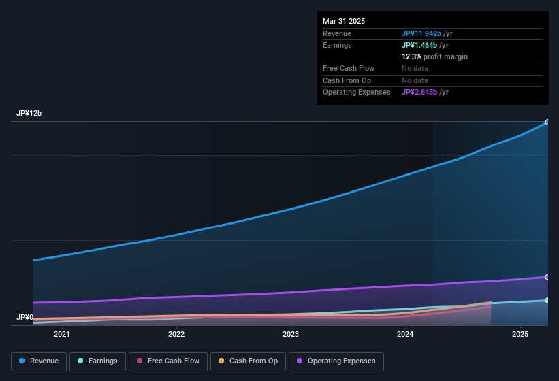Viewport: 559px width, 381px height.
Task: Click the teal Earnings end data point
Action: [x=547, y=300]
